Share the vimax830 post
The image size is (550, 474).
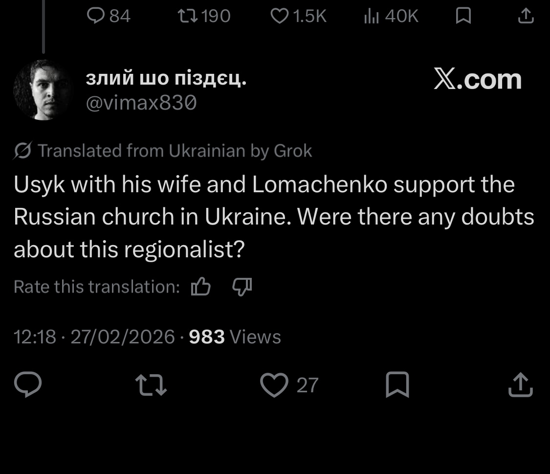coord(520,384)
